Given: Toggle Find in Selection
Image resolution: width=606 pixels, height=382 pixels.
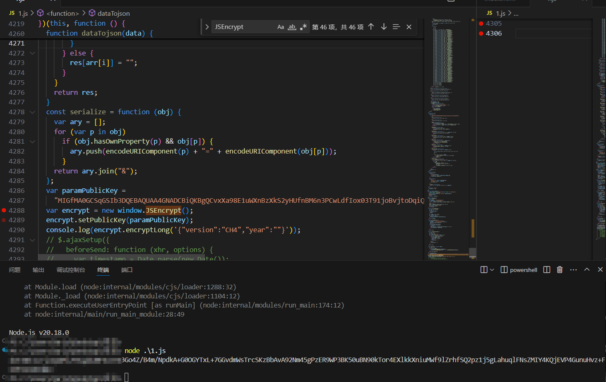Looking at the screenshot, I should tap(396, 27).
